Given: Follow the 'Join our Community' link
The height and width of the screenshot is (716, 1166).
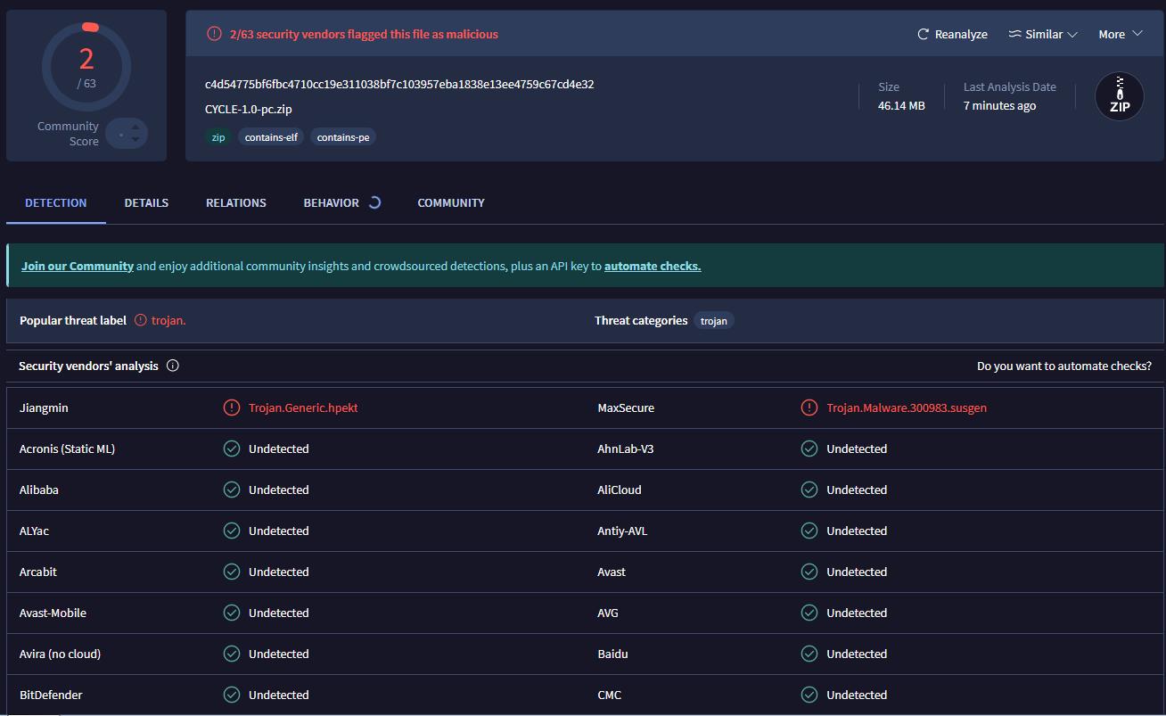Looking at the screenshot, I should (78, 266).
